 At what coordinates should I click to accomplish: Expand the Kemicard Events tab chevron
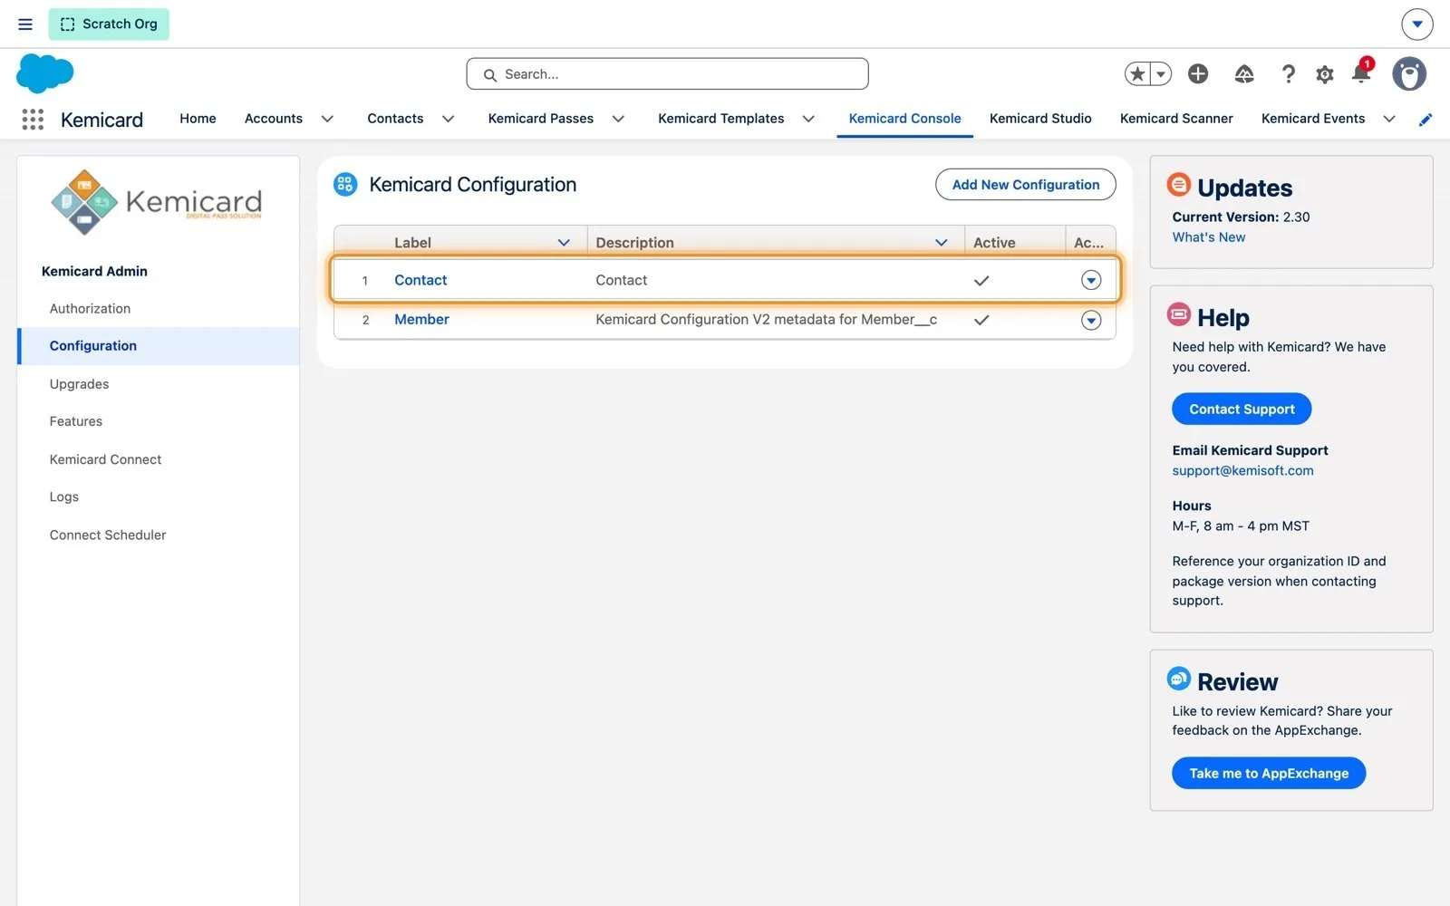point(1389,120)
